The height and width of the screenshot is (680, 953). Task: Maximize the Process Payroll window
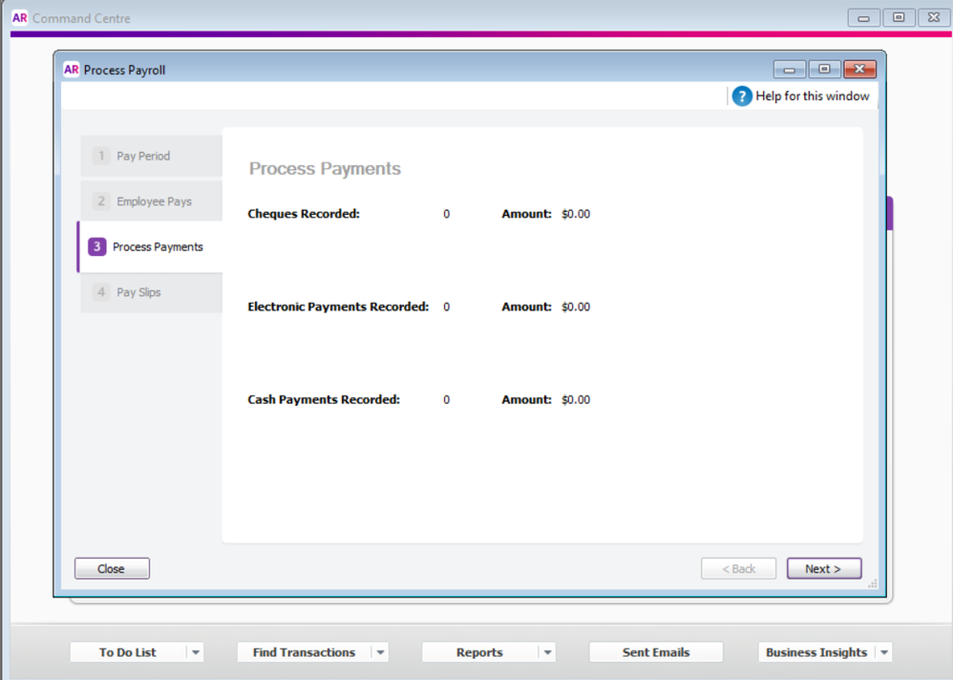coord(824,70)
